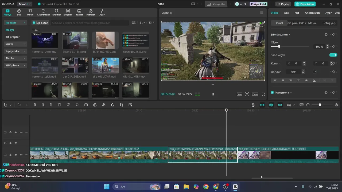This screenshot has width=342, height=192.
Task: Open the Efektler panel
Action: pos(56,13)
